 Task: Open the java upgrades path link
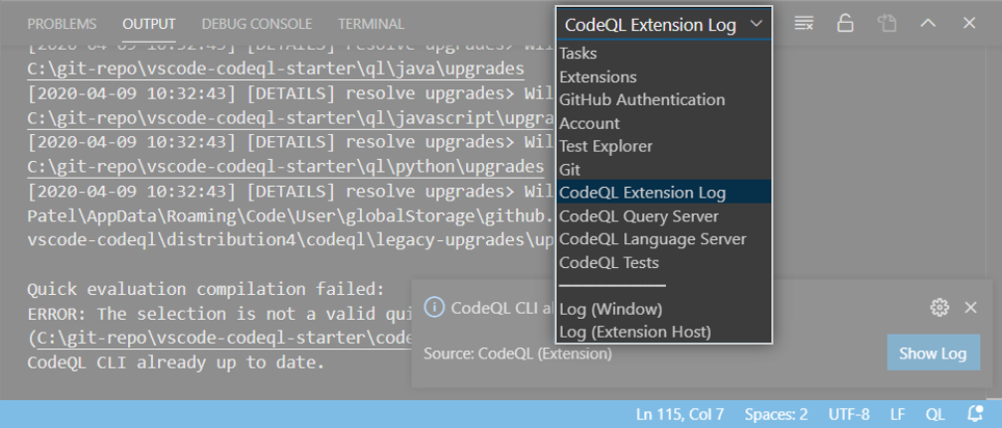click(x=275, y=69)
